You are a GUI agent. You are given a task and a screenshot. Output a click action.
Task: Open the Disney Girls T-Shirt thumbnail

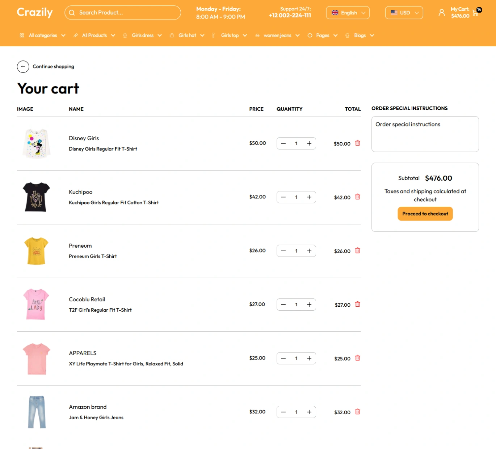tap(36, 143)
